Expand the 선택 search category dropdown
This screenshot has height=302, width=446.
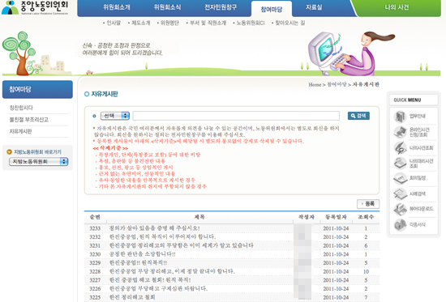tap(115, 116)
